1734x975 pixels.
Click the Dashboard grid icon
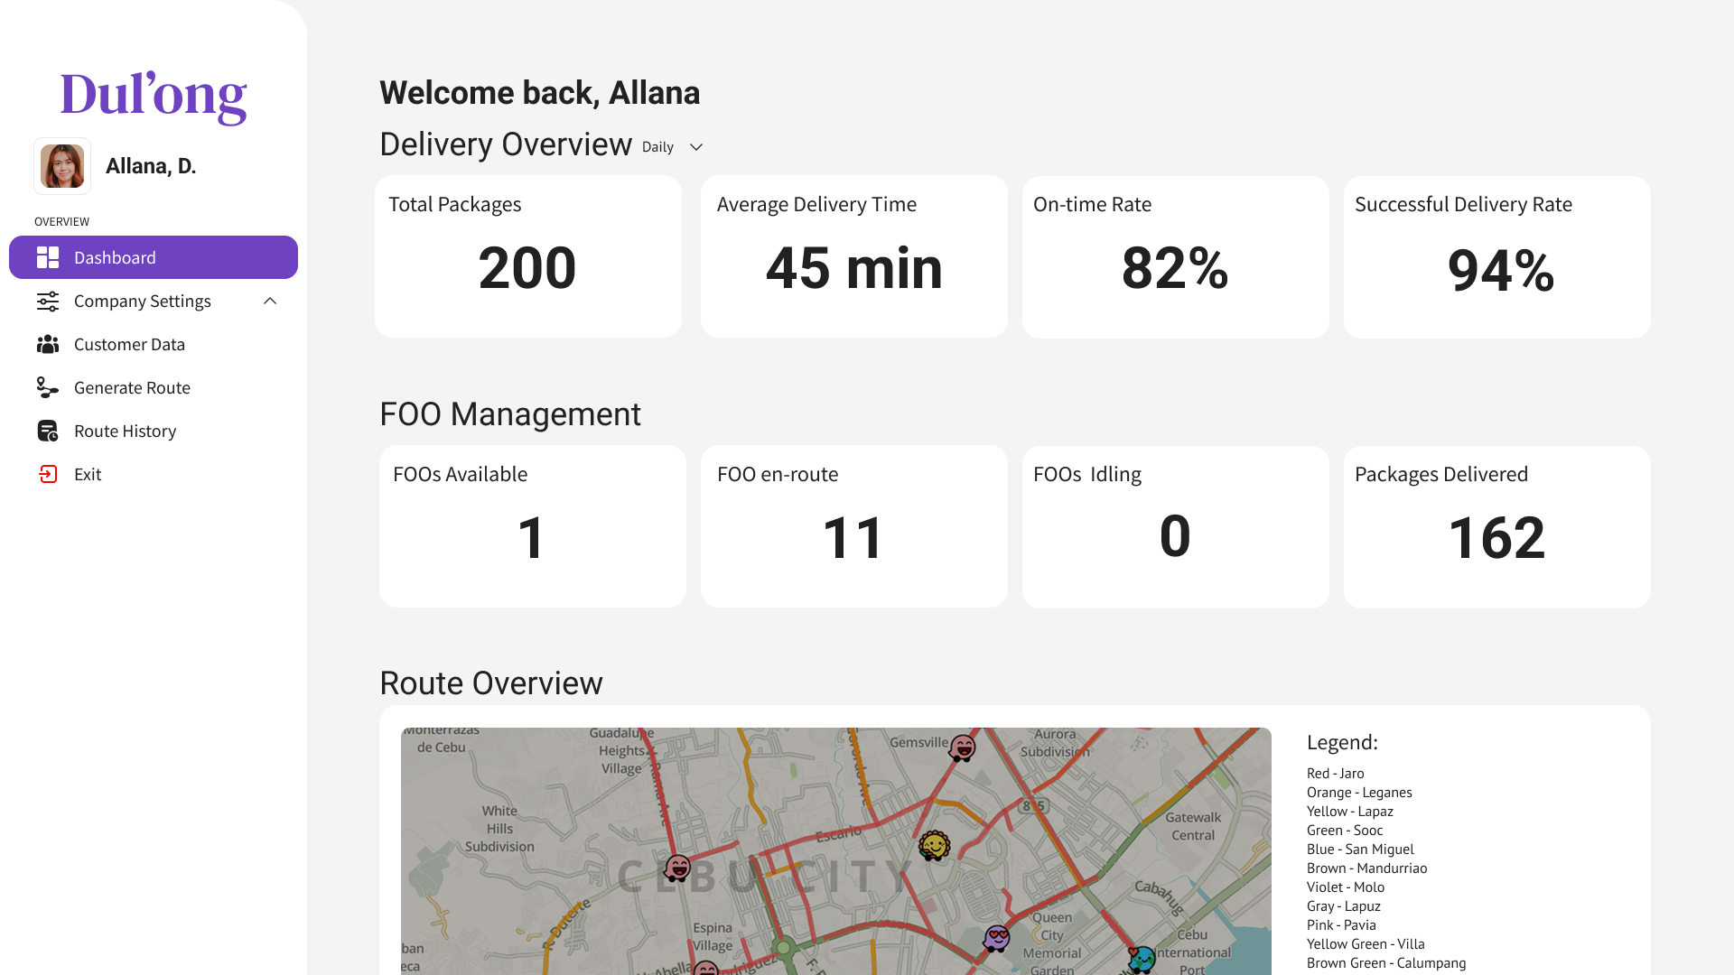[x=48, y=258]
